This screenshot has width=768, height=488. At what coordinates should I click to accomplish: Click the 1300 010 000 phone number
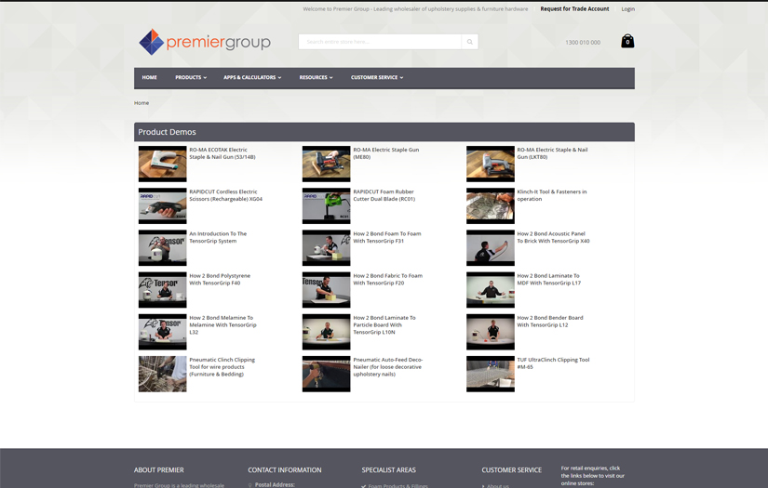point(583,43)
